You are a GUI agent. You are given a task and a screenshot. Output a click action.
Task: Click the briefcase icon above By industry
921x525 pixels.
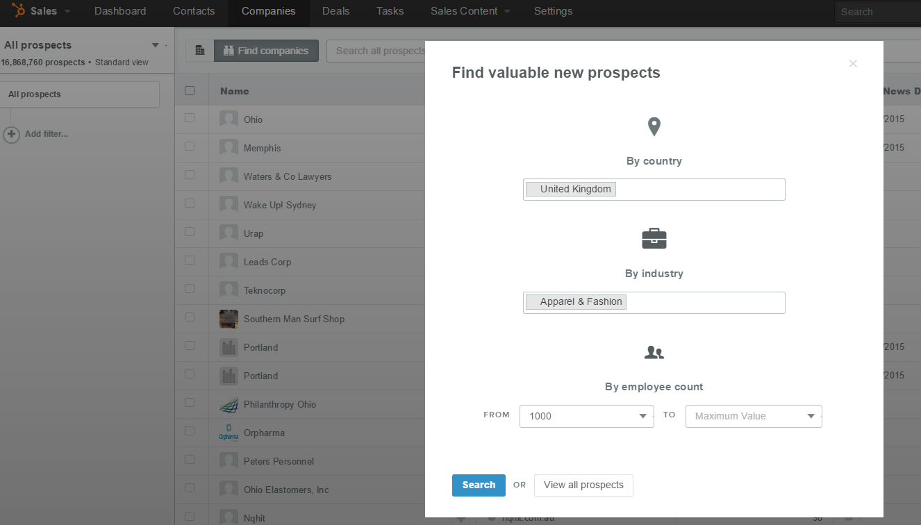click(654, 239)
